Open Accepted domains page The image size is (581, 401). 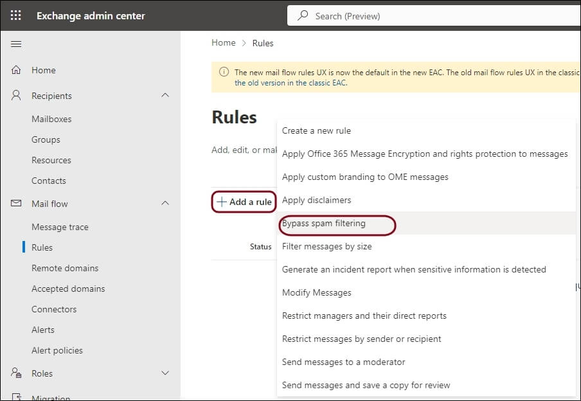tap(69, 289)
